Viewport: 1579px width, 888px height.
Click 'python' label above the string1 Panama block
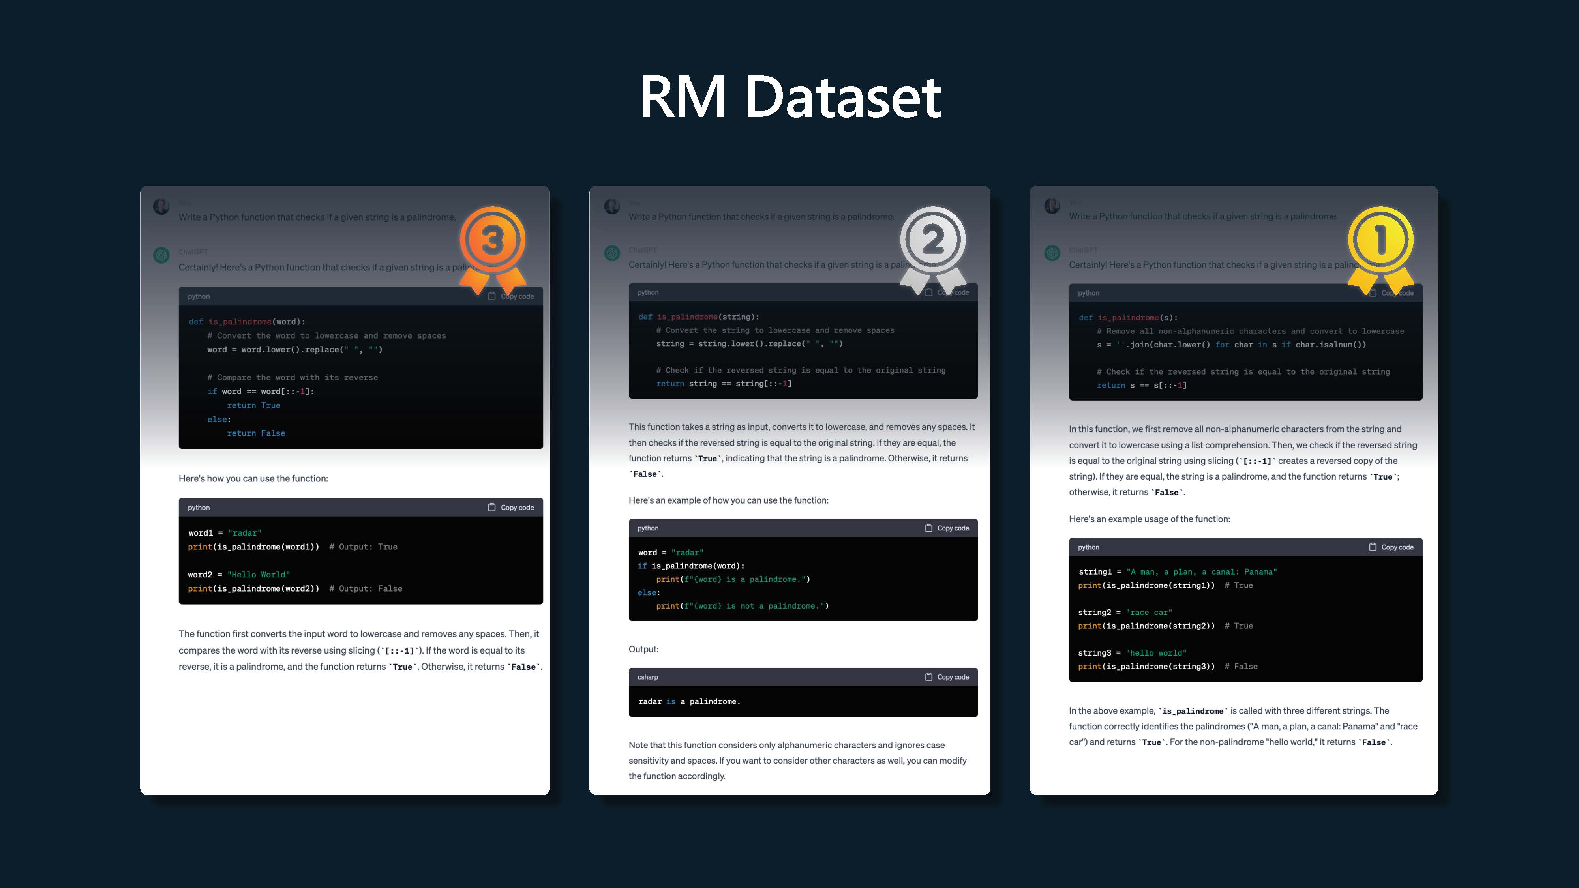point(1089,547)
